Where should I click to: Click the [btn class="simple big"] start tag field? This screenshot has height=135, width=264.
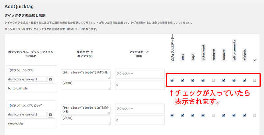[86, 109]
